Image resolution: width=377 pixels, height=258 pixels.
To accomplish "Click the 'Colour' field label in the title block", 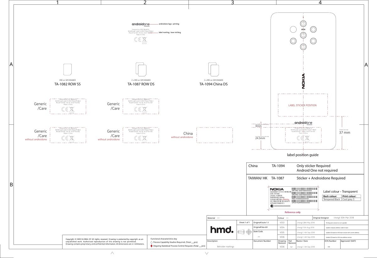I will pyautogui.click(x=281, y=218).
